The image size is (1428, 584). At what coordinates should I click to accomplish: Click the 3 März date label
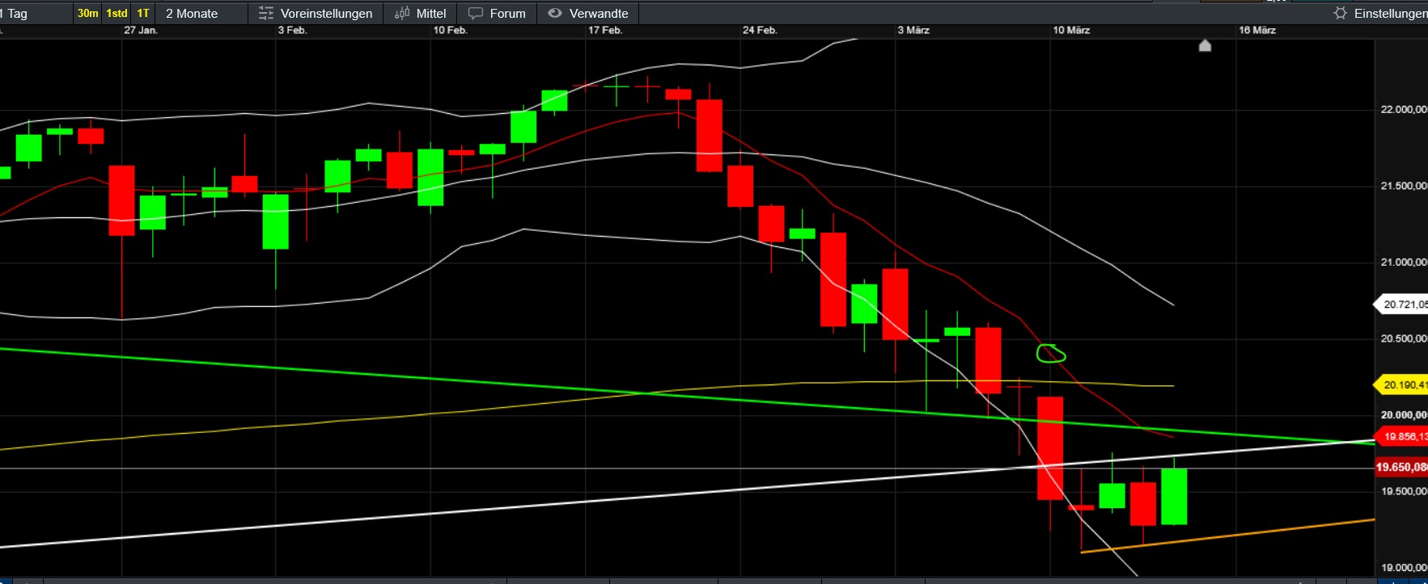click(x=913, y=30)
